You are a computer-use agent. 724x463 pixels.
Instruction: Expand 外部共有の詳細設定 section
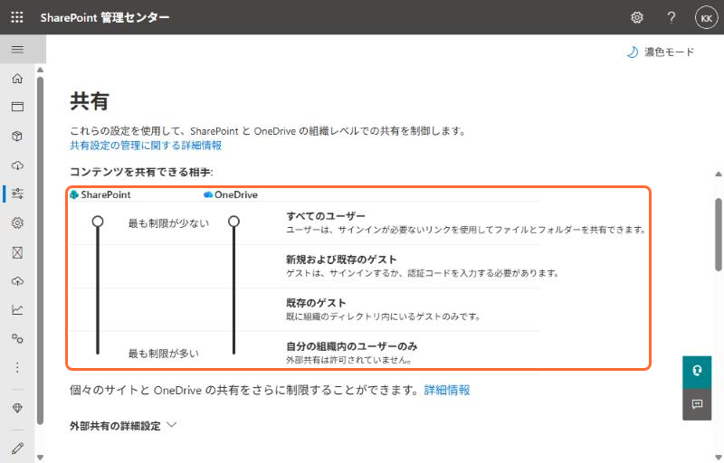(123, 426)
